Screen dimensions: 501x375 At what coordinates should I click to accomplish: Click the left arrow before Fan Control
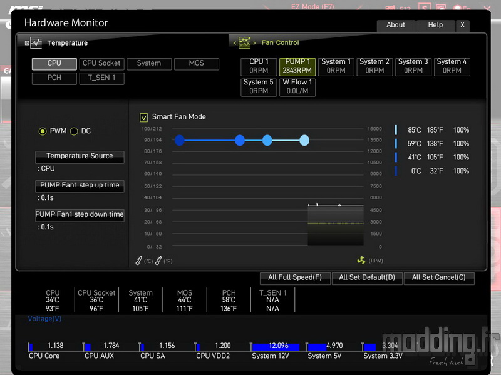coord(234,43)
